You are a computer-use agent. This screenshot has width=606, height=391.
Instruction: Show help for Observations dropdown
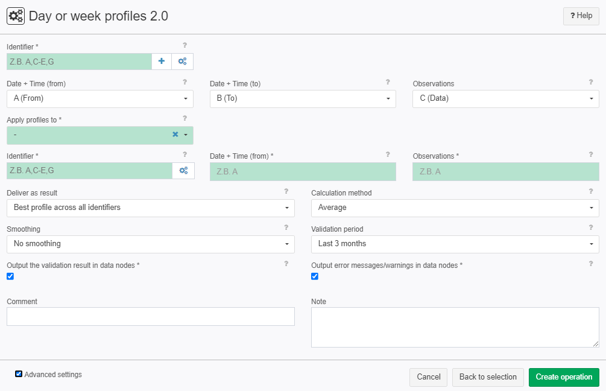pos(590,82)
